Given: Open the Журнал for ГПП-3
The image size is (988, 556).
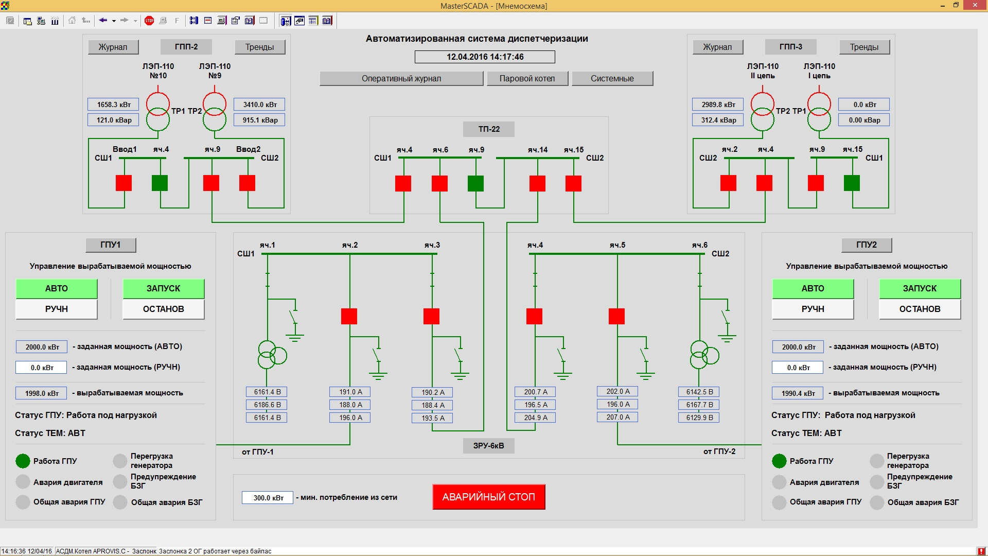Looking at the screenshot, I should click(x=718, y=47).
